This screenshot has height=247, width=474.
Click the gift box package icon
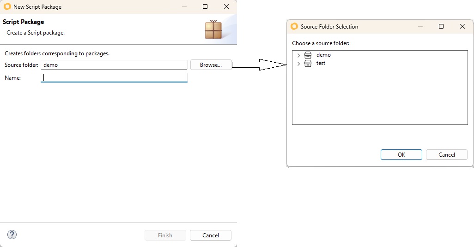pos(213,29)
